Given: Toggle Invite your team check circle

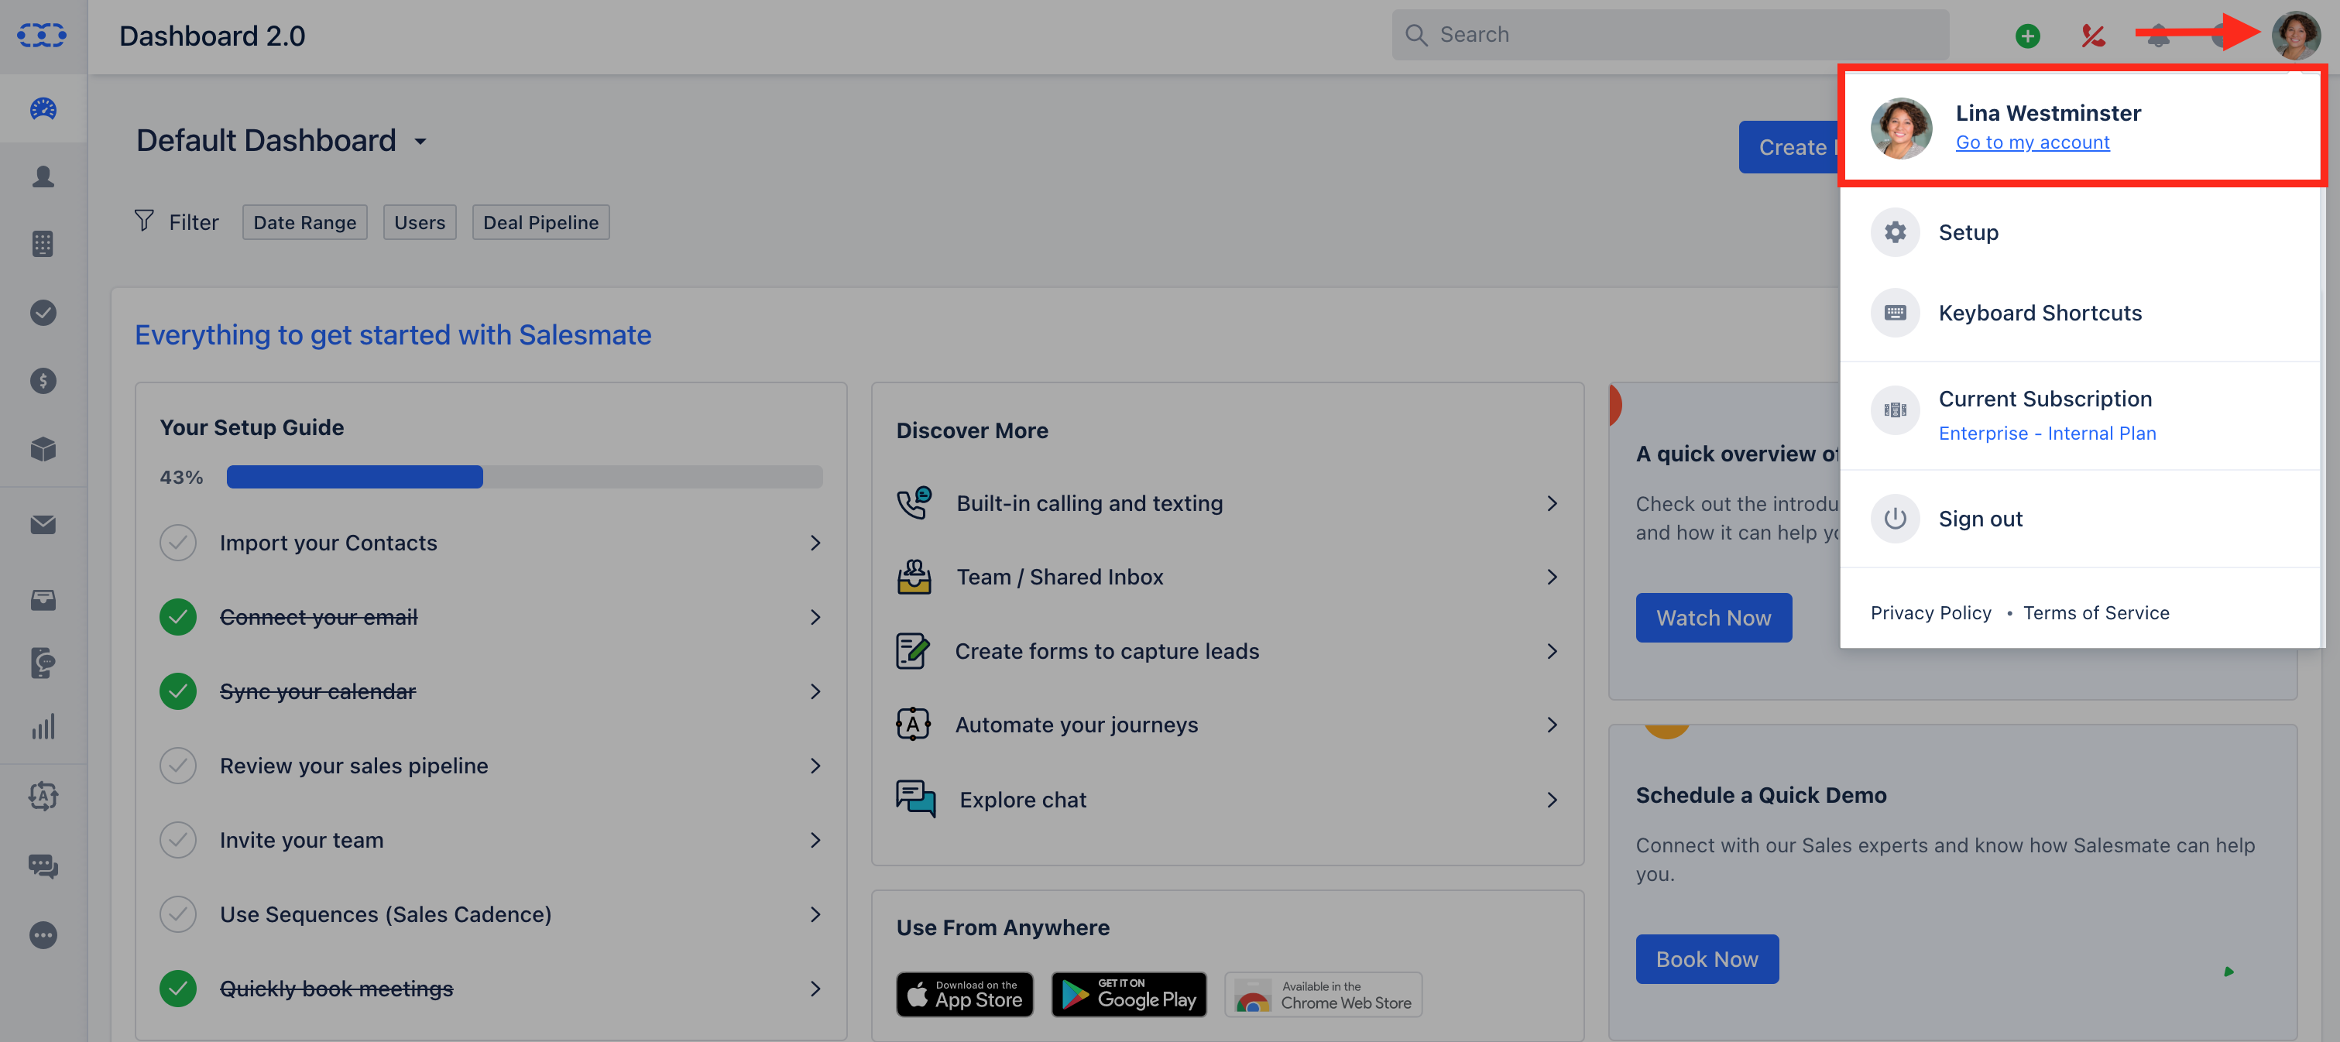Looking at the screenshot, I should pos(178,840).
